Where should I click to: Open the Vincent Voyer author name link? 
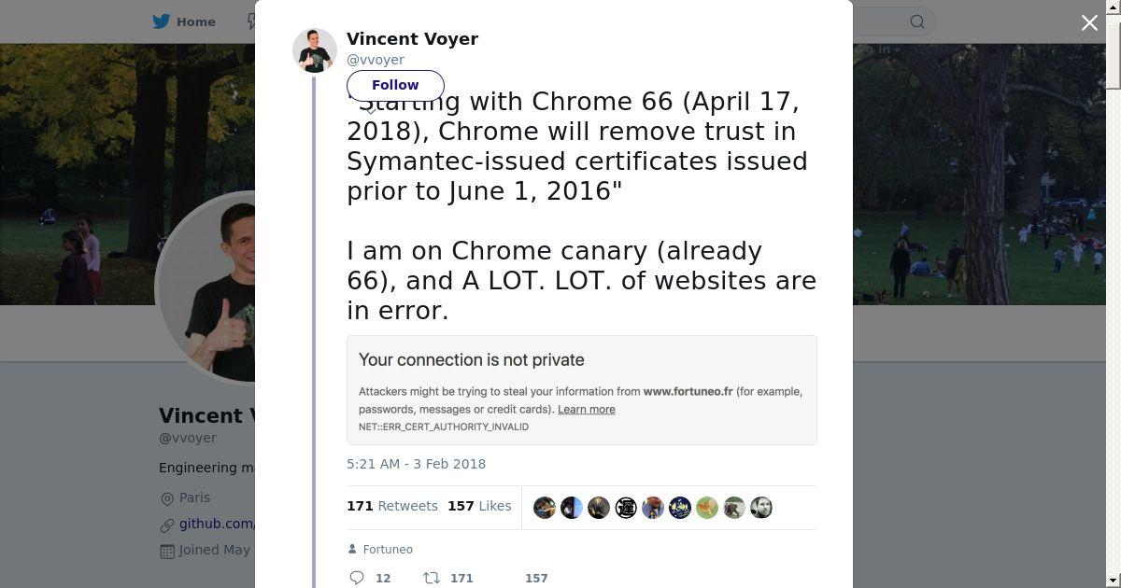point(412,39)
